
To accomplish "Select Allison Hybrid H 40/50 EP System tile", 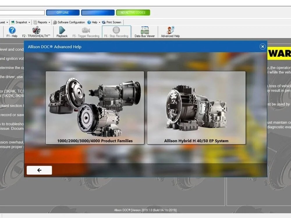I will (x=196, y=108).
